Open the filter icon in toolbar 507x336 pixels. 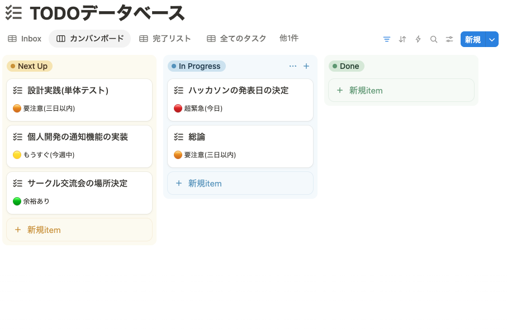click(386, 39)
